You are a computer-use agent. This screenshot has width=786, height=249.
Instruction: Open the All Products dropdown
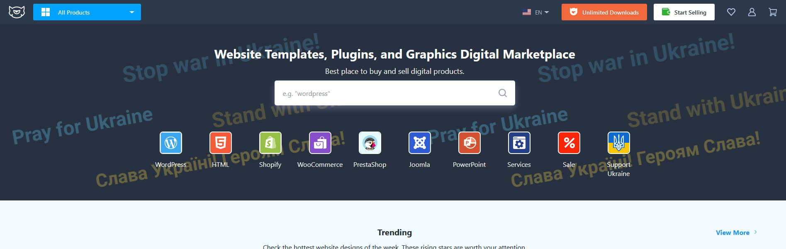[x=87, y=12]
